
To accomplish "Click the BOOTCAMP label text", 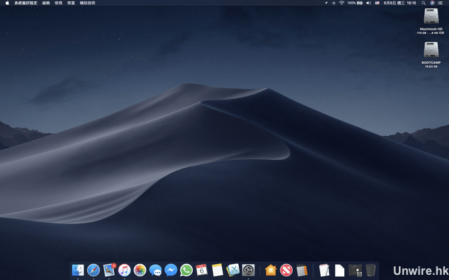I will click(x=431, y=62).
